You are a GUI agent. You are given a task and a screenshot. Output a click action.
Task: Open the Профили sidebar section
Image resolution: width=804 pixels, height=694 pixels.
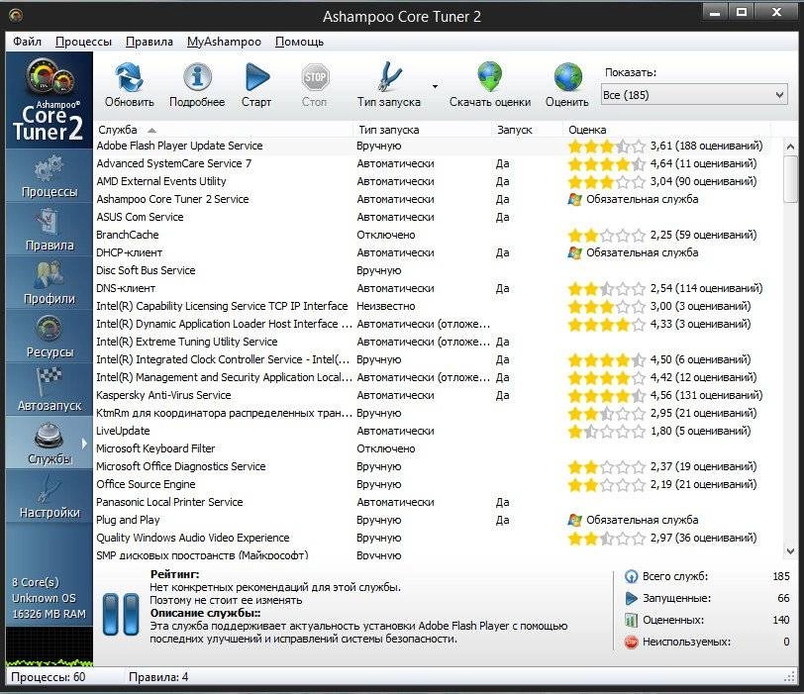pyautogui.click(x=50, y=283)
